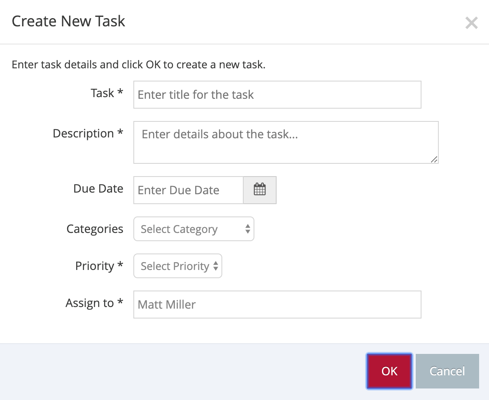This screenshot has height=400, width=489.
Task: Click the "Priority *" label
Action: pyautogui.click(x=99, y=266)
